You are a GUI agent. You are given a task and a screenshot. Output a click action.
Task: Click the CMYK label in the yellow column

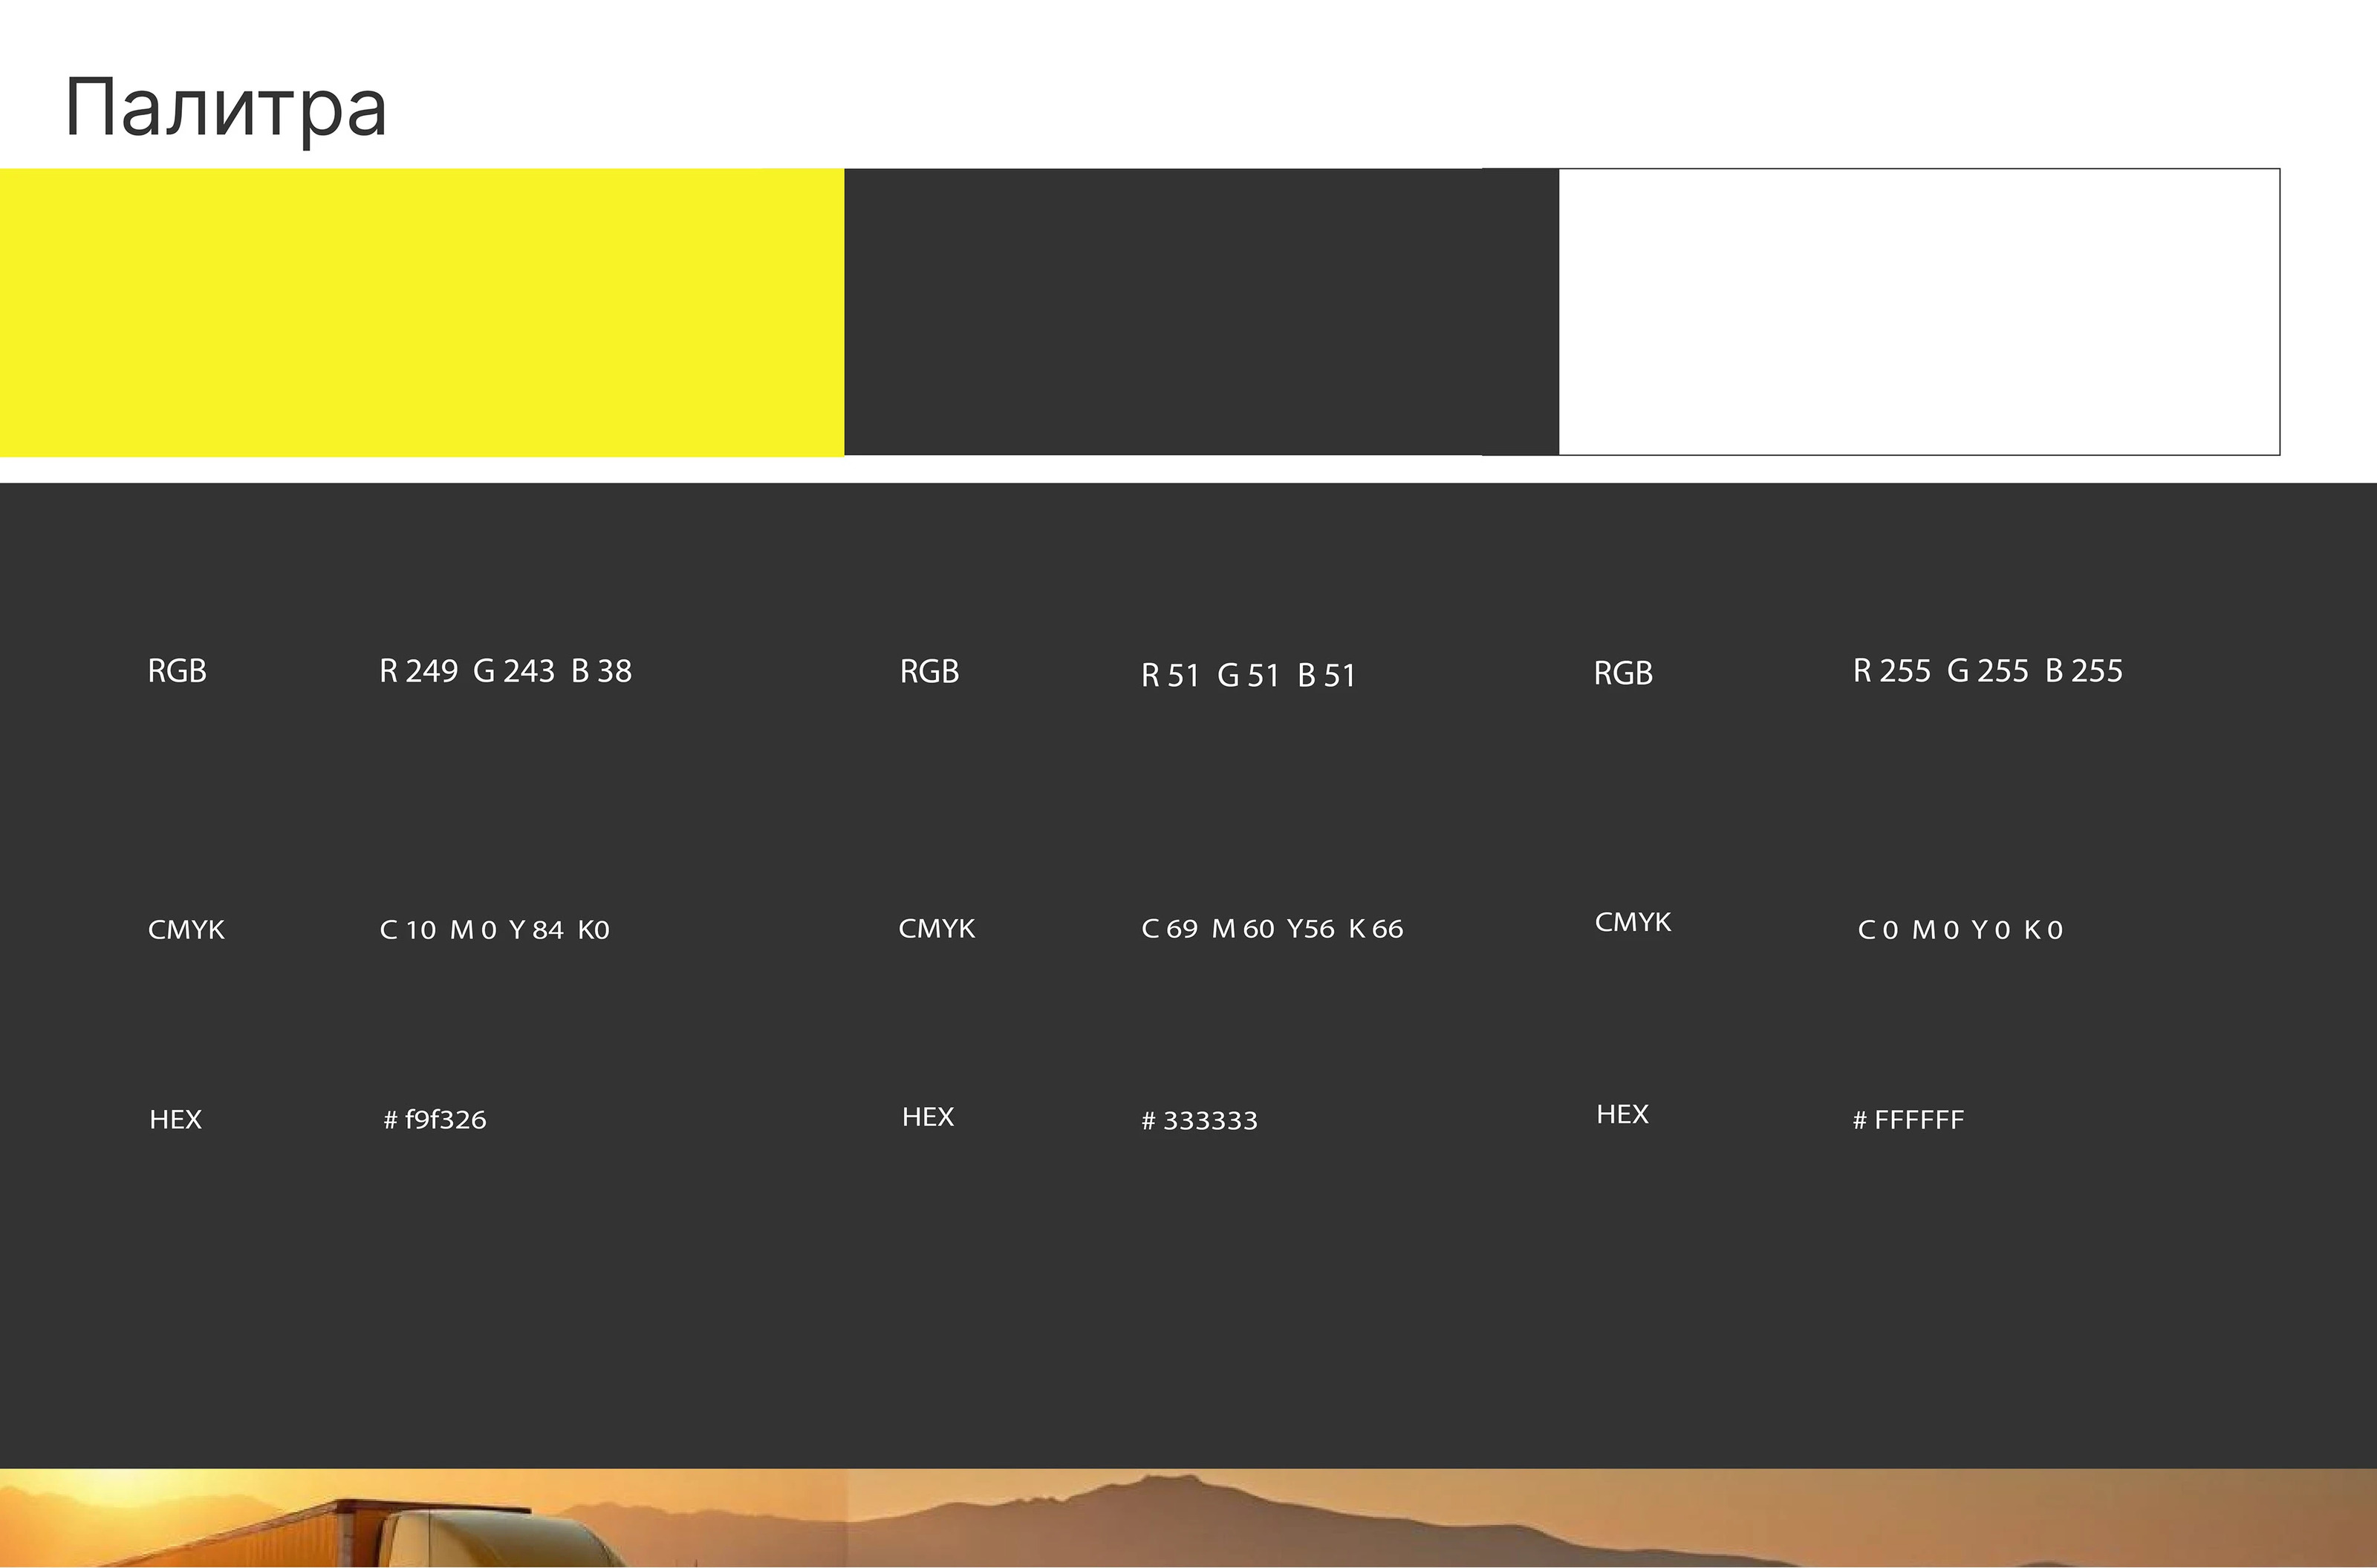[186, 930]
